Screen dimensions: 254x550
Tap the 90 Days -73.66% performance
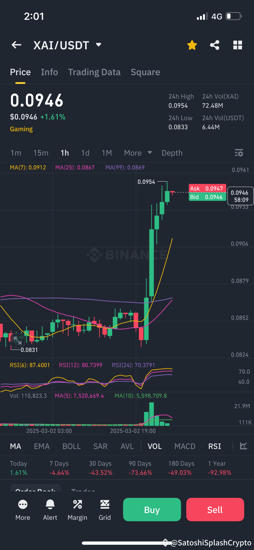tap(140, 468)
